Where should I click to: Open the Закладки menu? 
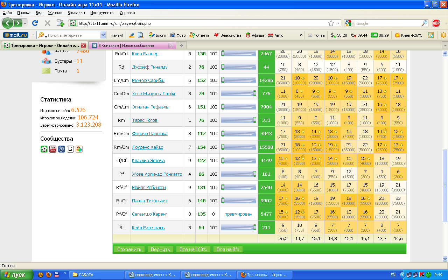pos(76,13)
